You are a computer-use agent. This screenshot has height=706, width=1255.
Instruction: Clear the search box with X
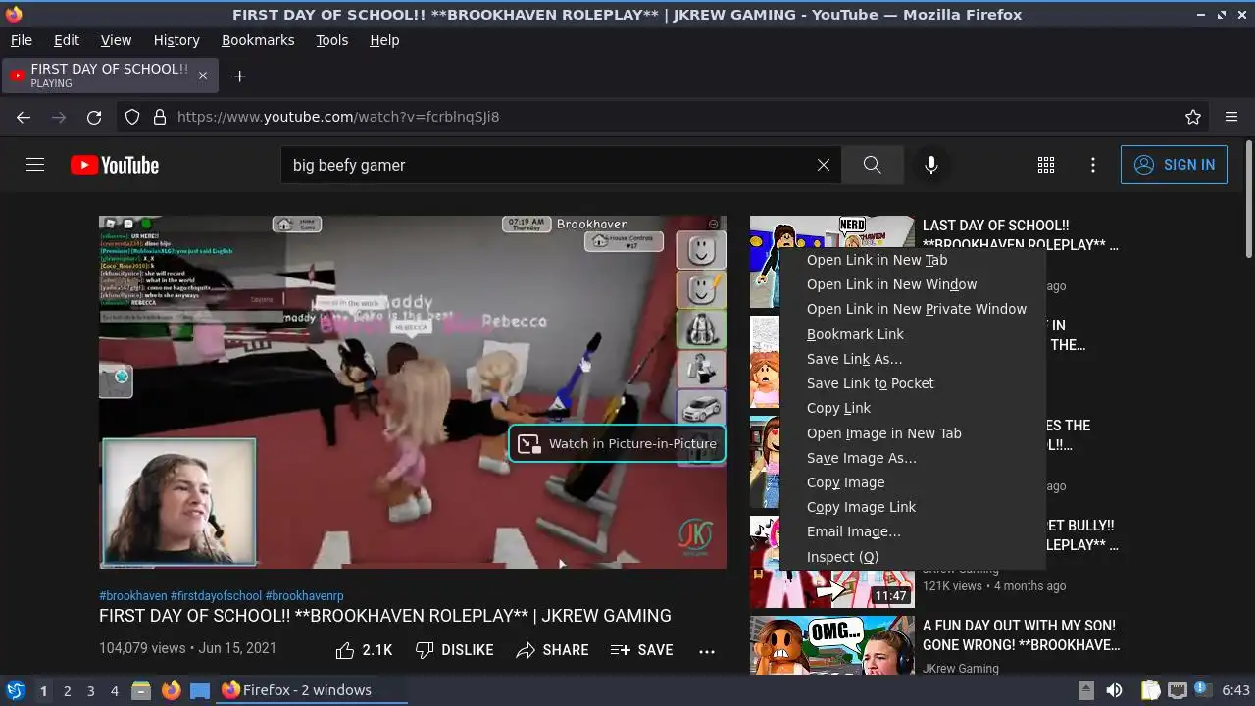pyautogui.click(x=824, y=165)
